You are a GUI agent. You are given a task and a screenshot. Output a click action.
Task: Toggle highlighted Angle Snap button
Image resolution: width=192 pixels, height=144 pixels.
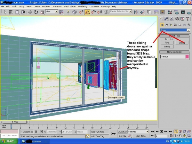87,12
